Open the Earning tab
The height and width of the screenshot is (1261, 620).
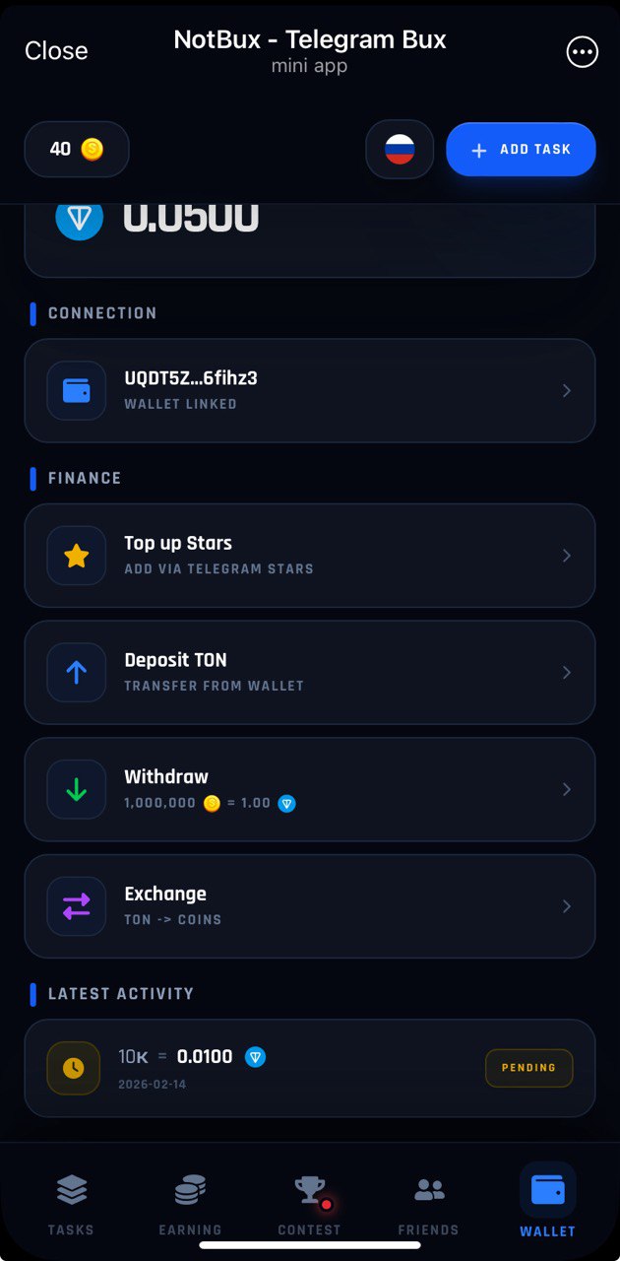pos(190,1204)
